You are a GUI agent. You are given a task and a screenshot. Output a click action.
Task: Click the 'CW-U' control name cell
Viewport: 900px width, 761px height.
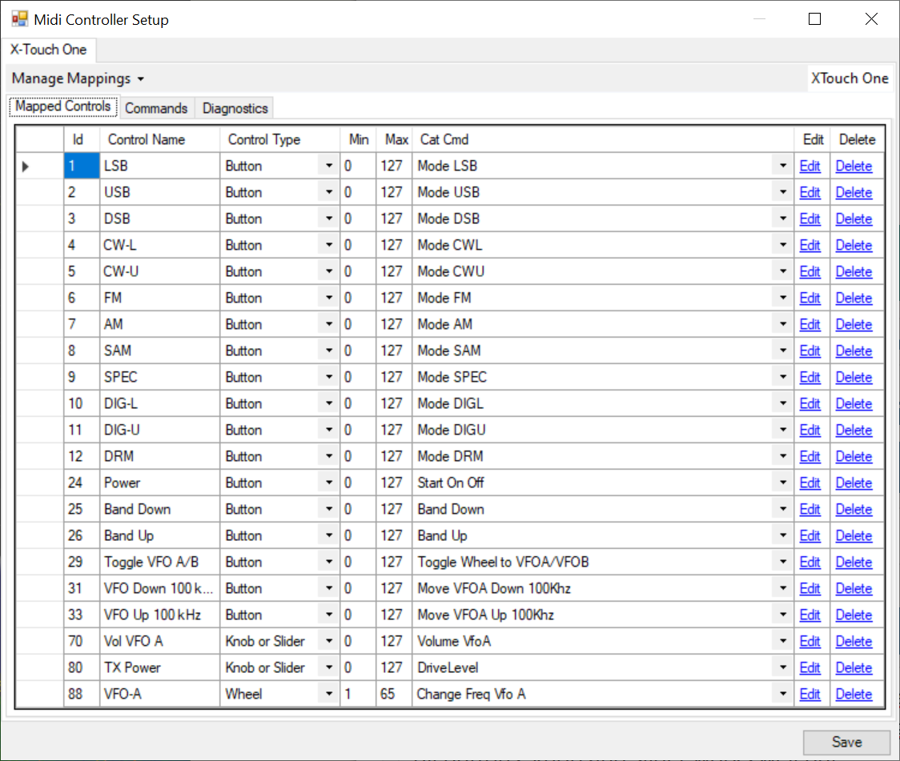(159, 272)
